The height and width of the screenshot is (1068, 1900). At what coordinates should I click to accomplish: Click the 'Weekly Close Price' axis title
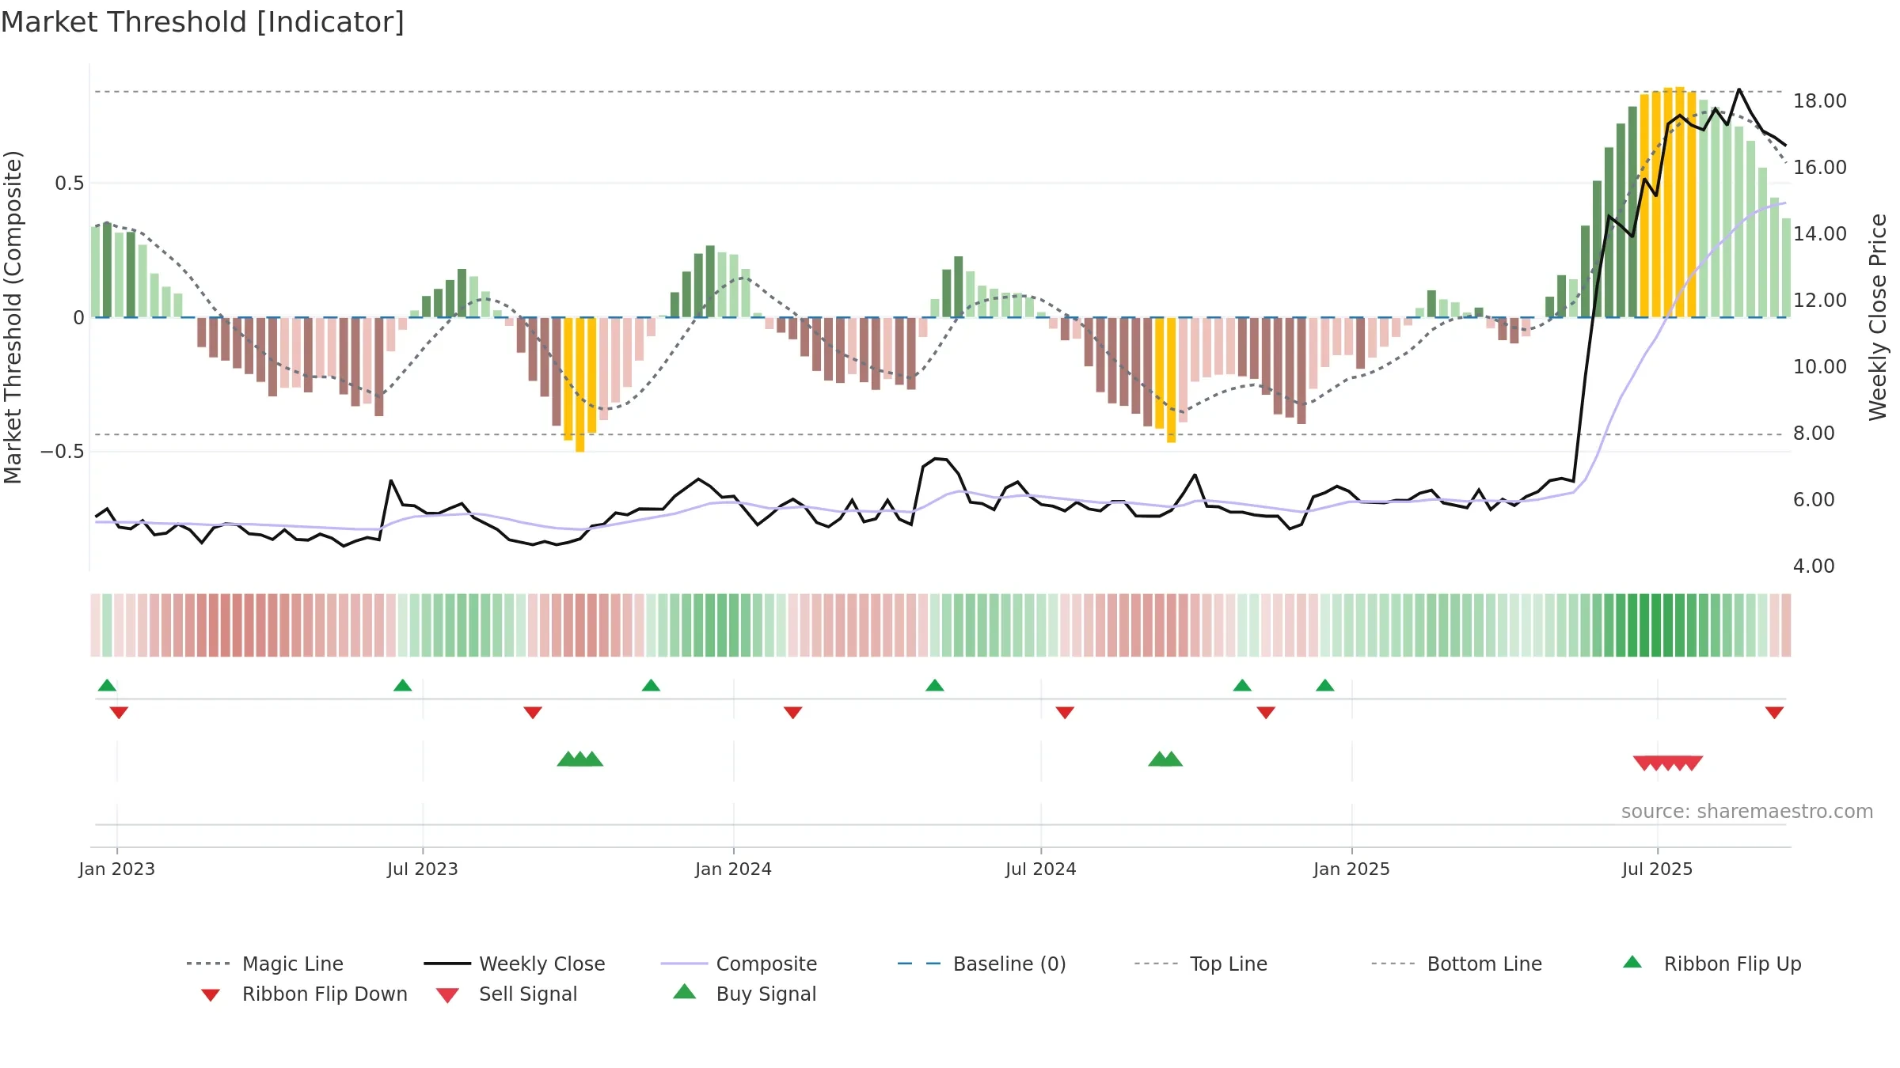(1878, 317)
